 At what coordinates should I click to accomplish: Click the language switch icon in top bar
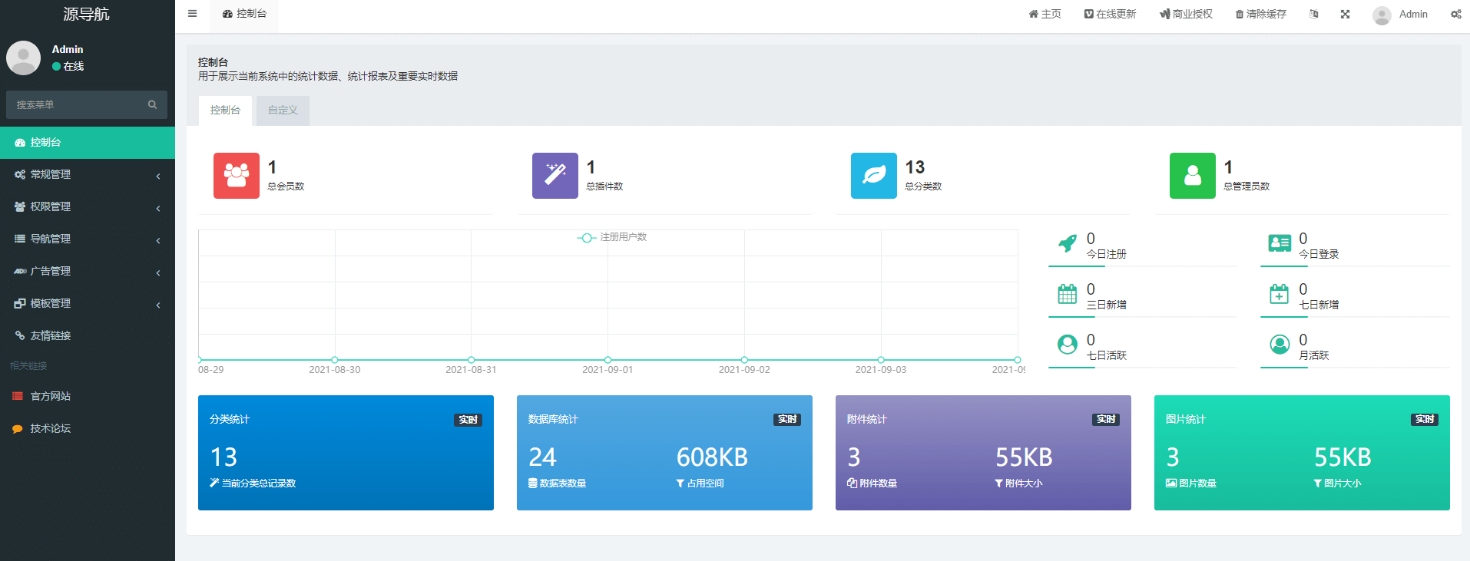tap(1313, 14)
